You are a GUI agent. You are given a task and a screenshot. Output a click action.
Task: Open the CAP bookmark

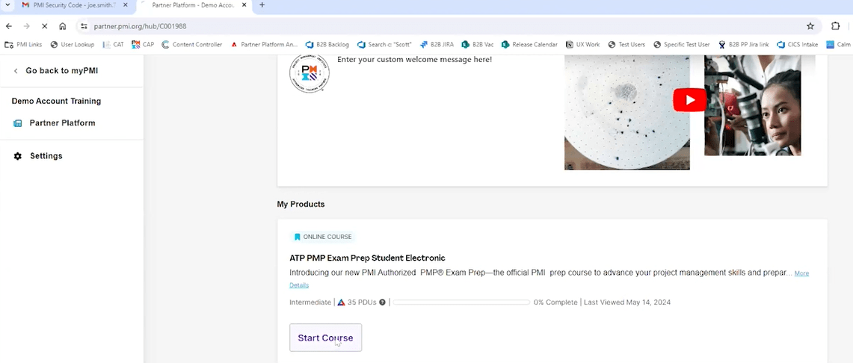[x=143, y=45]
